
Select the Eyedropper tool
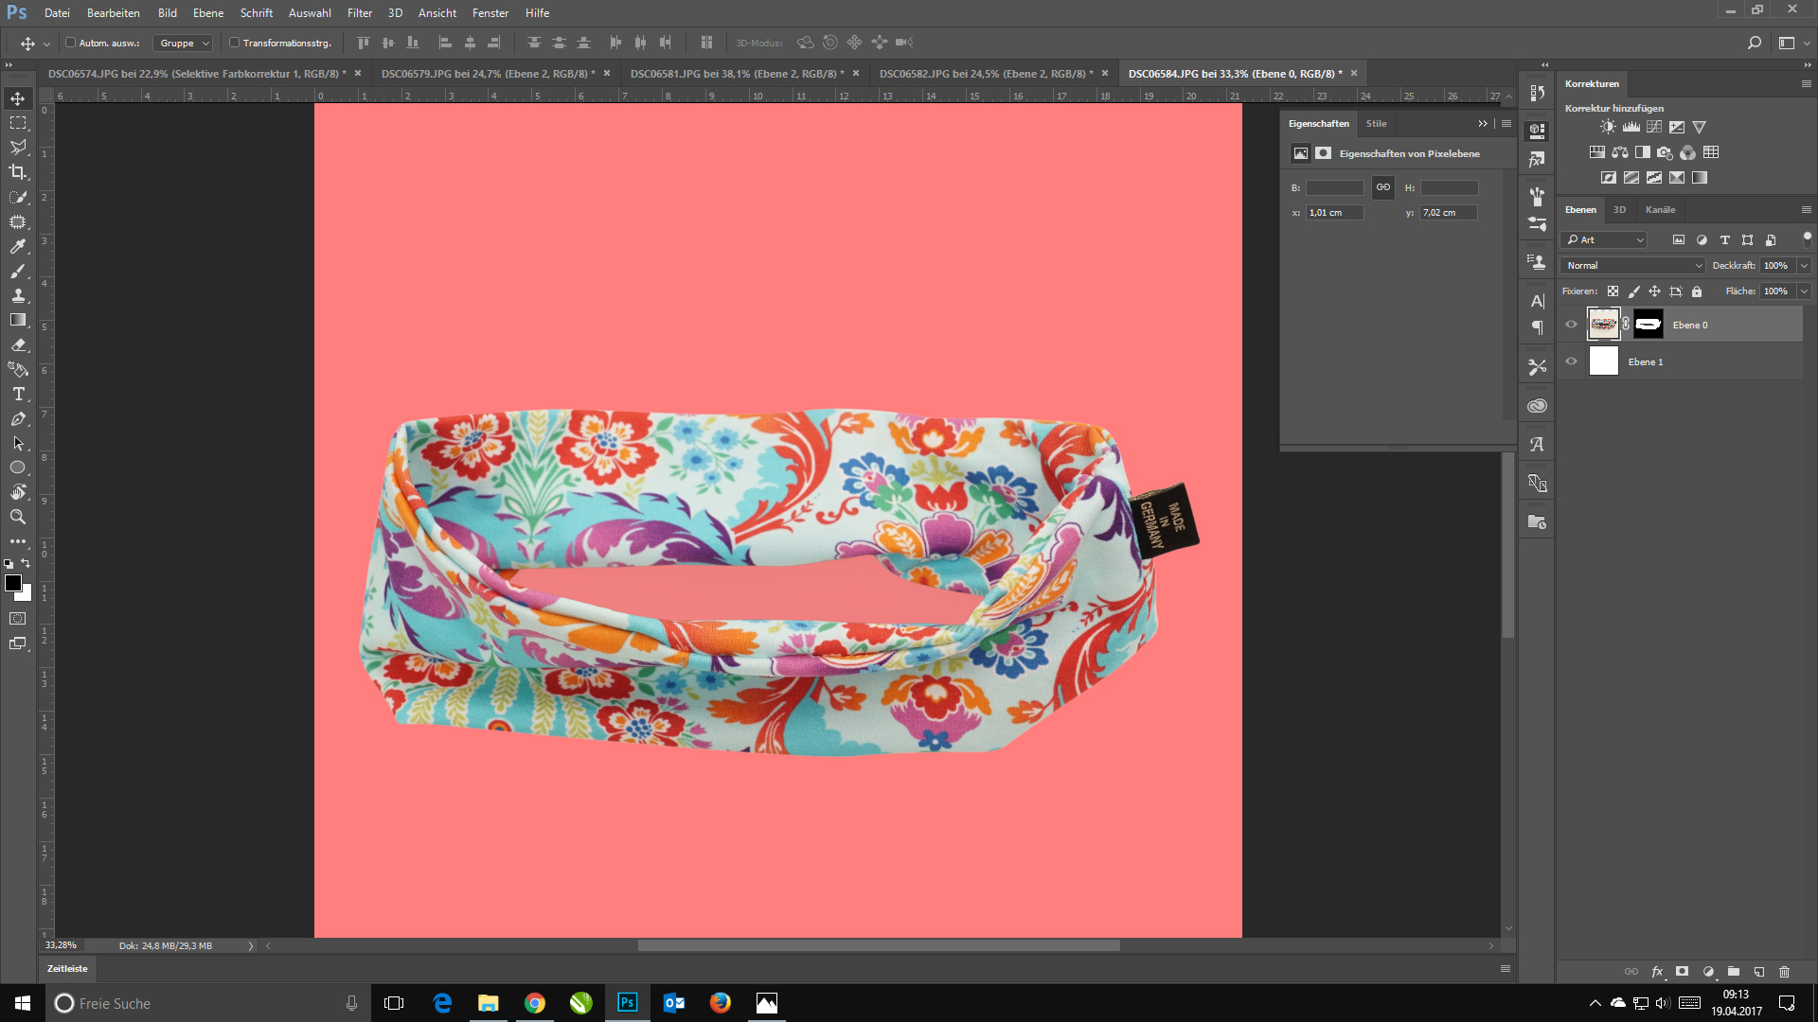(18, 246)
